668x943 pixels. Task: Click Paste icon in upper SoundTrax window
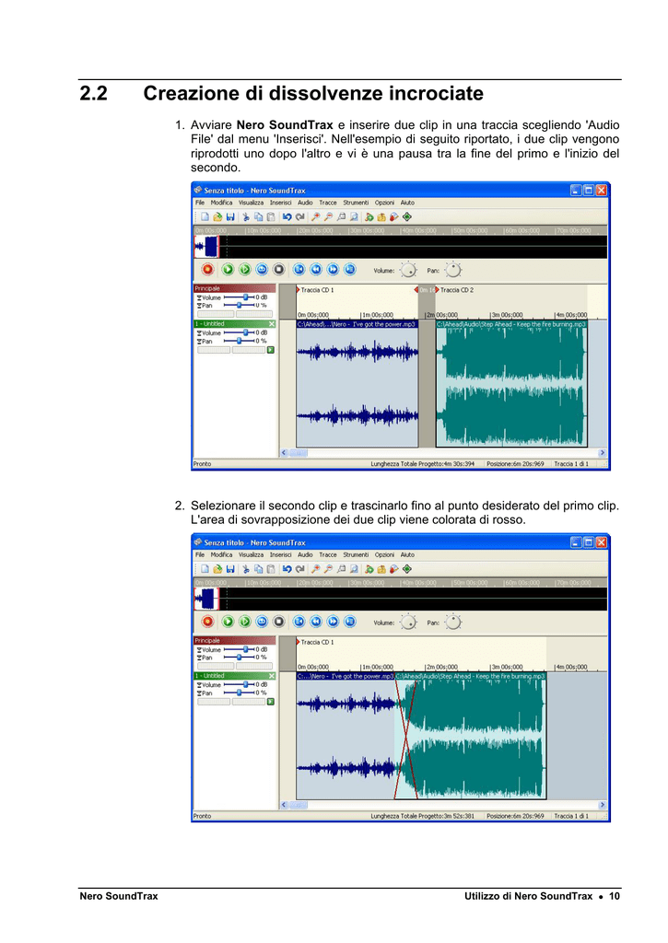pos(271,217)
